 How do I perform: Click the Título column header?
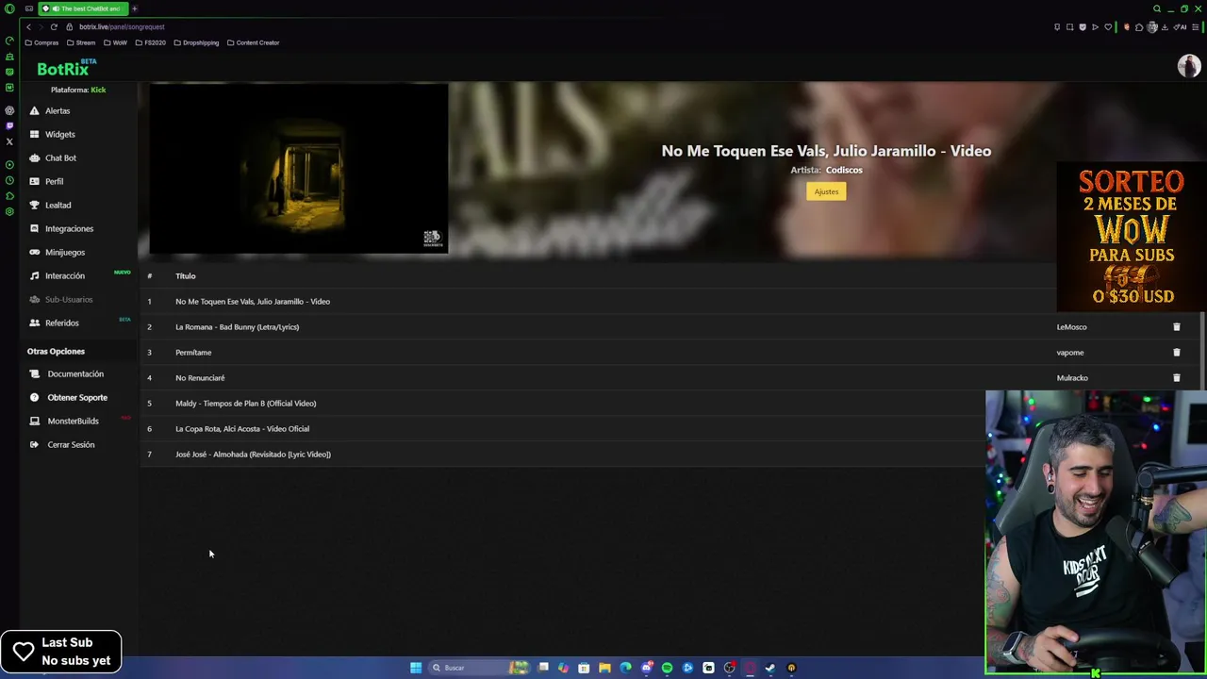(x=185, y=276)
